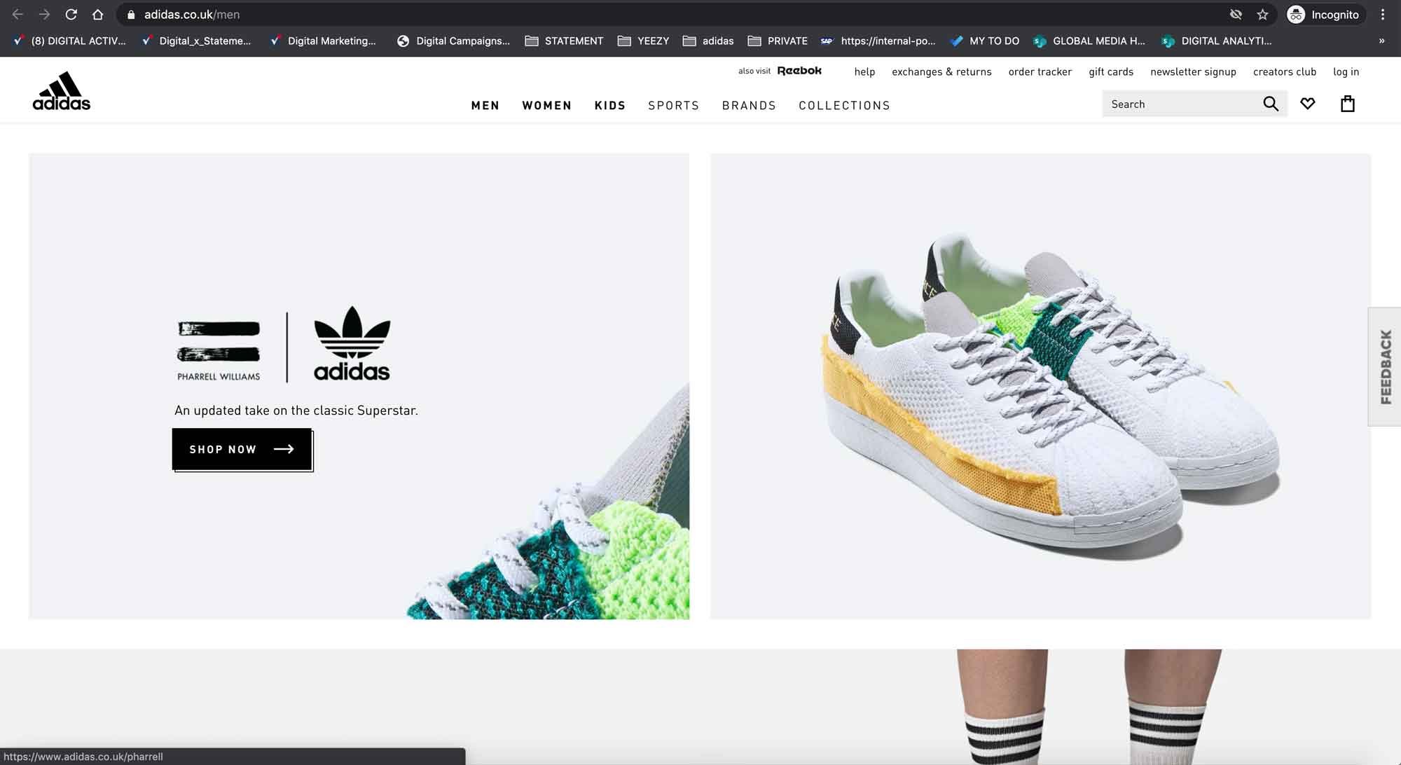This screenshot has width=1401, height=765.
Task: Click the padlock site security icon
Action: pos(131,15)
